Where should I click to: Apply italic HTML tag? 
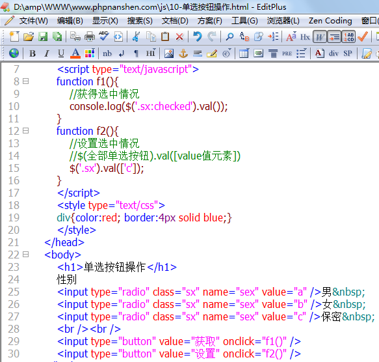tap(47, 53)
